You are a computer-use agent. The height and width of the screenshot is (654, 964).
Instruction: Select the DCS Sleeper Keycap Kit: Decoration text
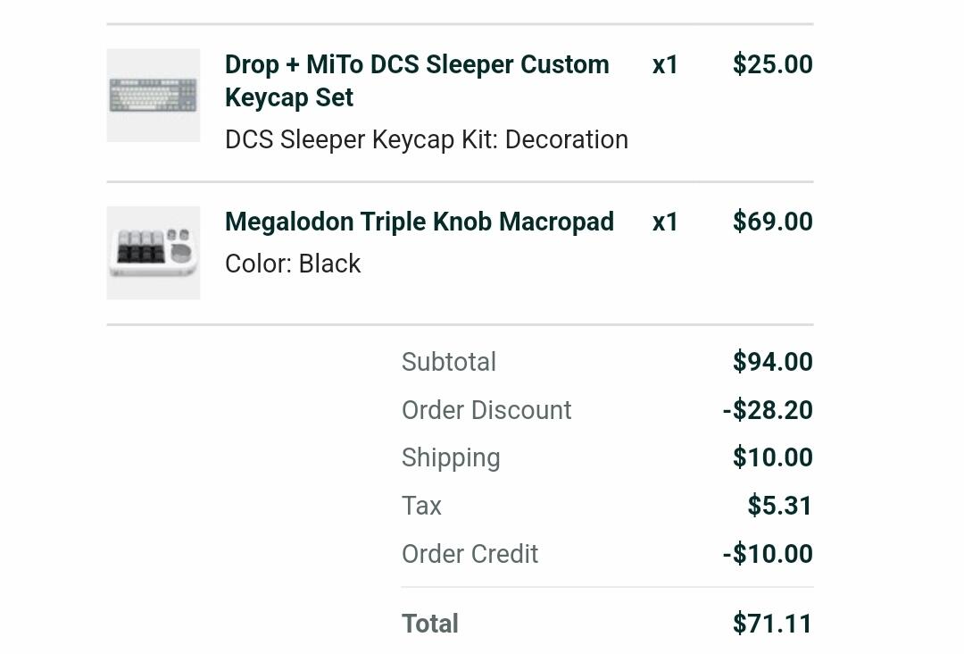coord(427,139)
